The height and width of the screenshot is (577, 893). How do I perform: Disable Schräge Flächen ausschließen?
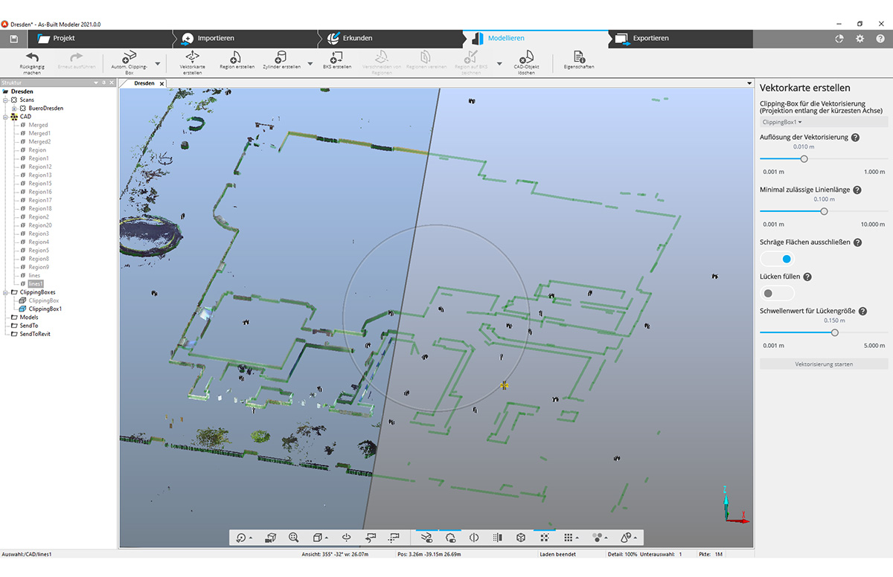pos(776,258)
